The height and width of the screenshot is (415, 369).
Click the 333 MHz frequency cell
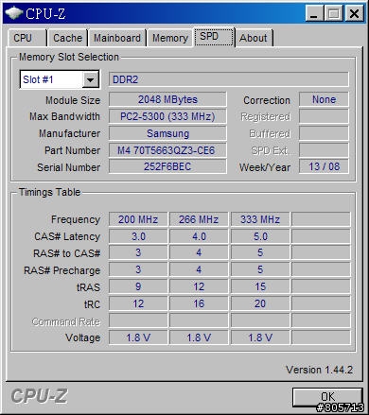coord(260,219)
